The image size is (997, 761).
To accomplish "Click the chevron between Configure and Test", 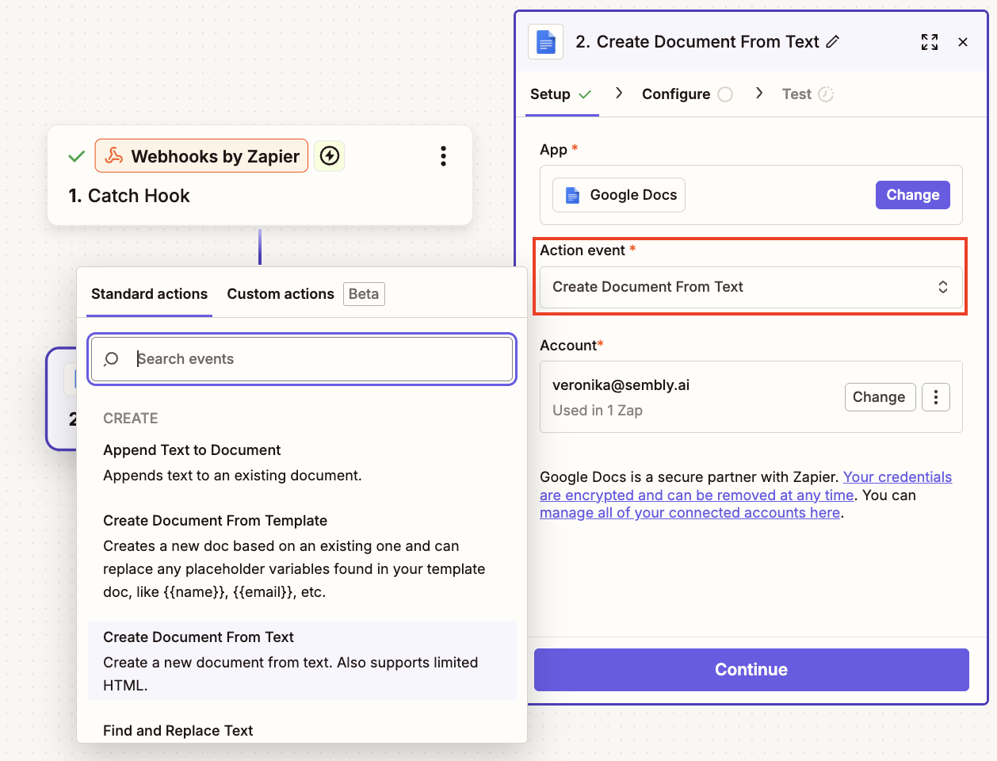I will (x=759, y=94).
